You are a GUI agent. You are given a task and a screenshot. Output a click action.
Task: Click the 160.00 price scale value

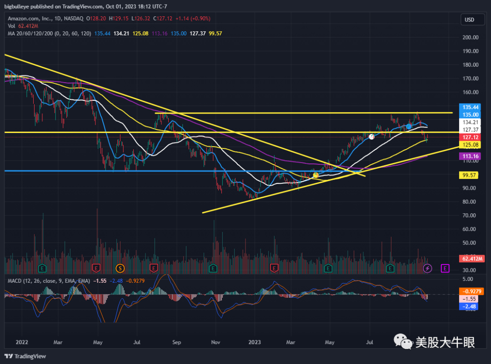coord(471,92)
